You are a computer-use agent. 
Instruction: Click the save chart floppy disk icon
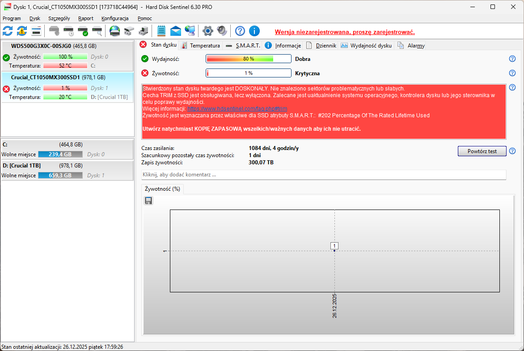pyautogui.click(x=148, y=201)
